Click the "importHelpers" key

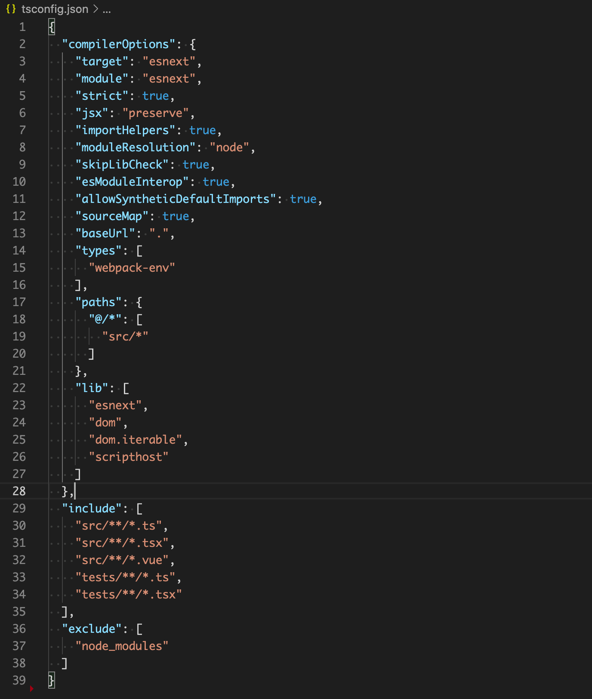125,130
